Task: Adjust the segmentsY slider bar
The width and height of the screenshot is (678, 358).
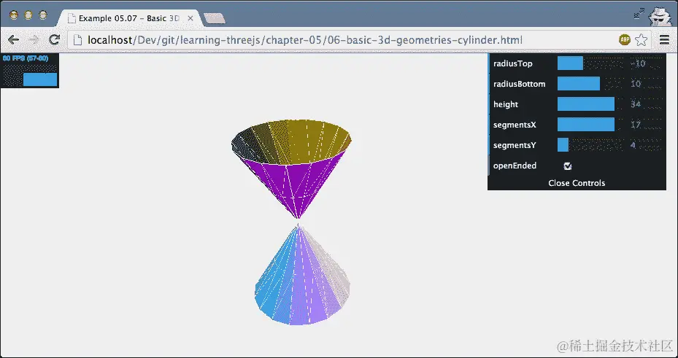Action: pyautogui.click(x=592, y=145)
